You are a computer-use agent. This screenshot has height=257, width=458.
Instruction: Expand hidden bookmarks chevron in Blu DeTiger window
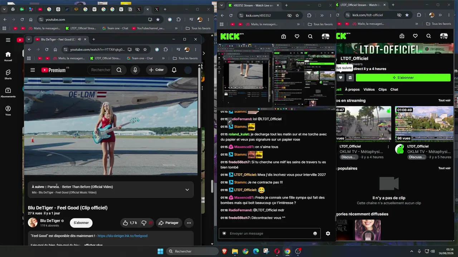(x=164, y=58)
